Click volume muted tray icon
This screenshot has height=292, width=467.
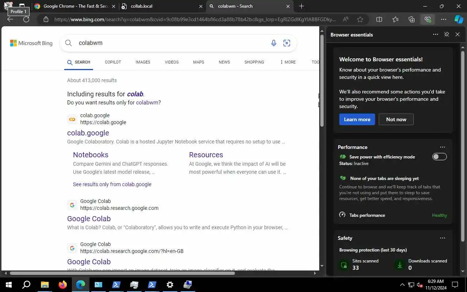[420, 285]
